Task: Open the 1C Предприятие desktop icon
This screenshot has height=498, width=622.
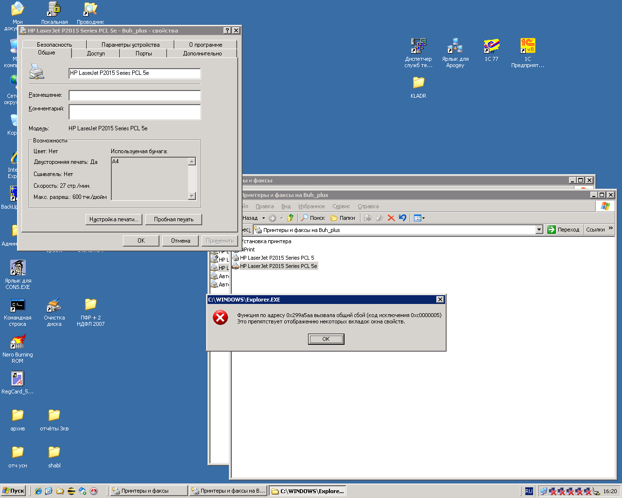Action: click(x=528, y=53)
